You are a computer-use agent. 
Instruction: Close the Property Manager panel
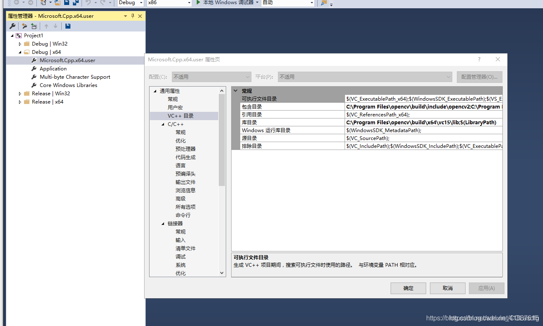pos(140,16)
